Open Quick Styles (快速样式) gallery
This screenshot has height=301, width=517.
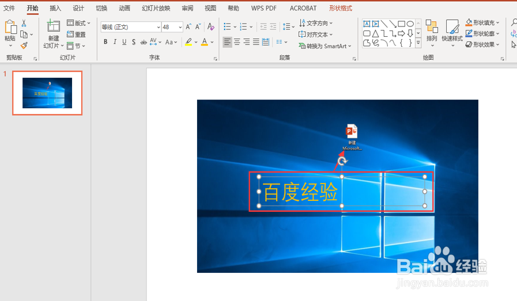pyautogui.click(x=452, y=32)
